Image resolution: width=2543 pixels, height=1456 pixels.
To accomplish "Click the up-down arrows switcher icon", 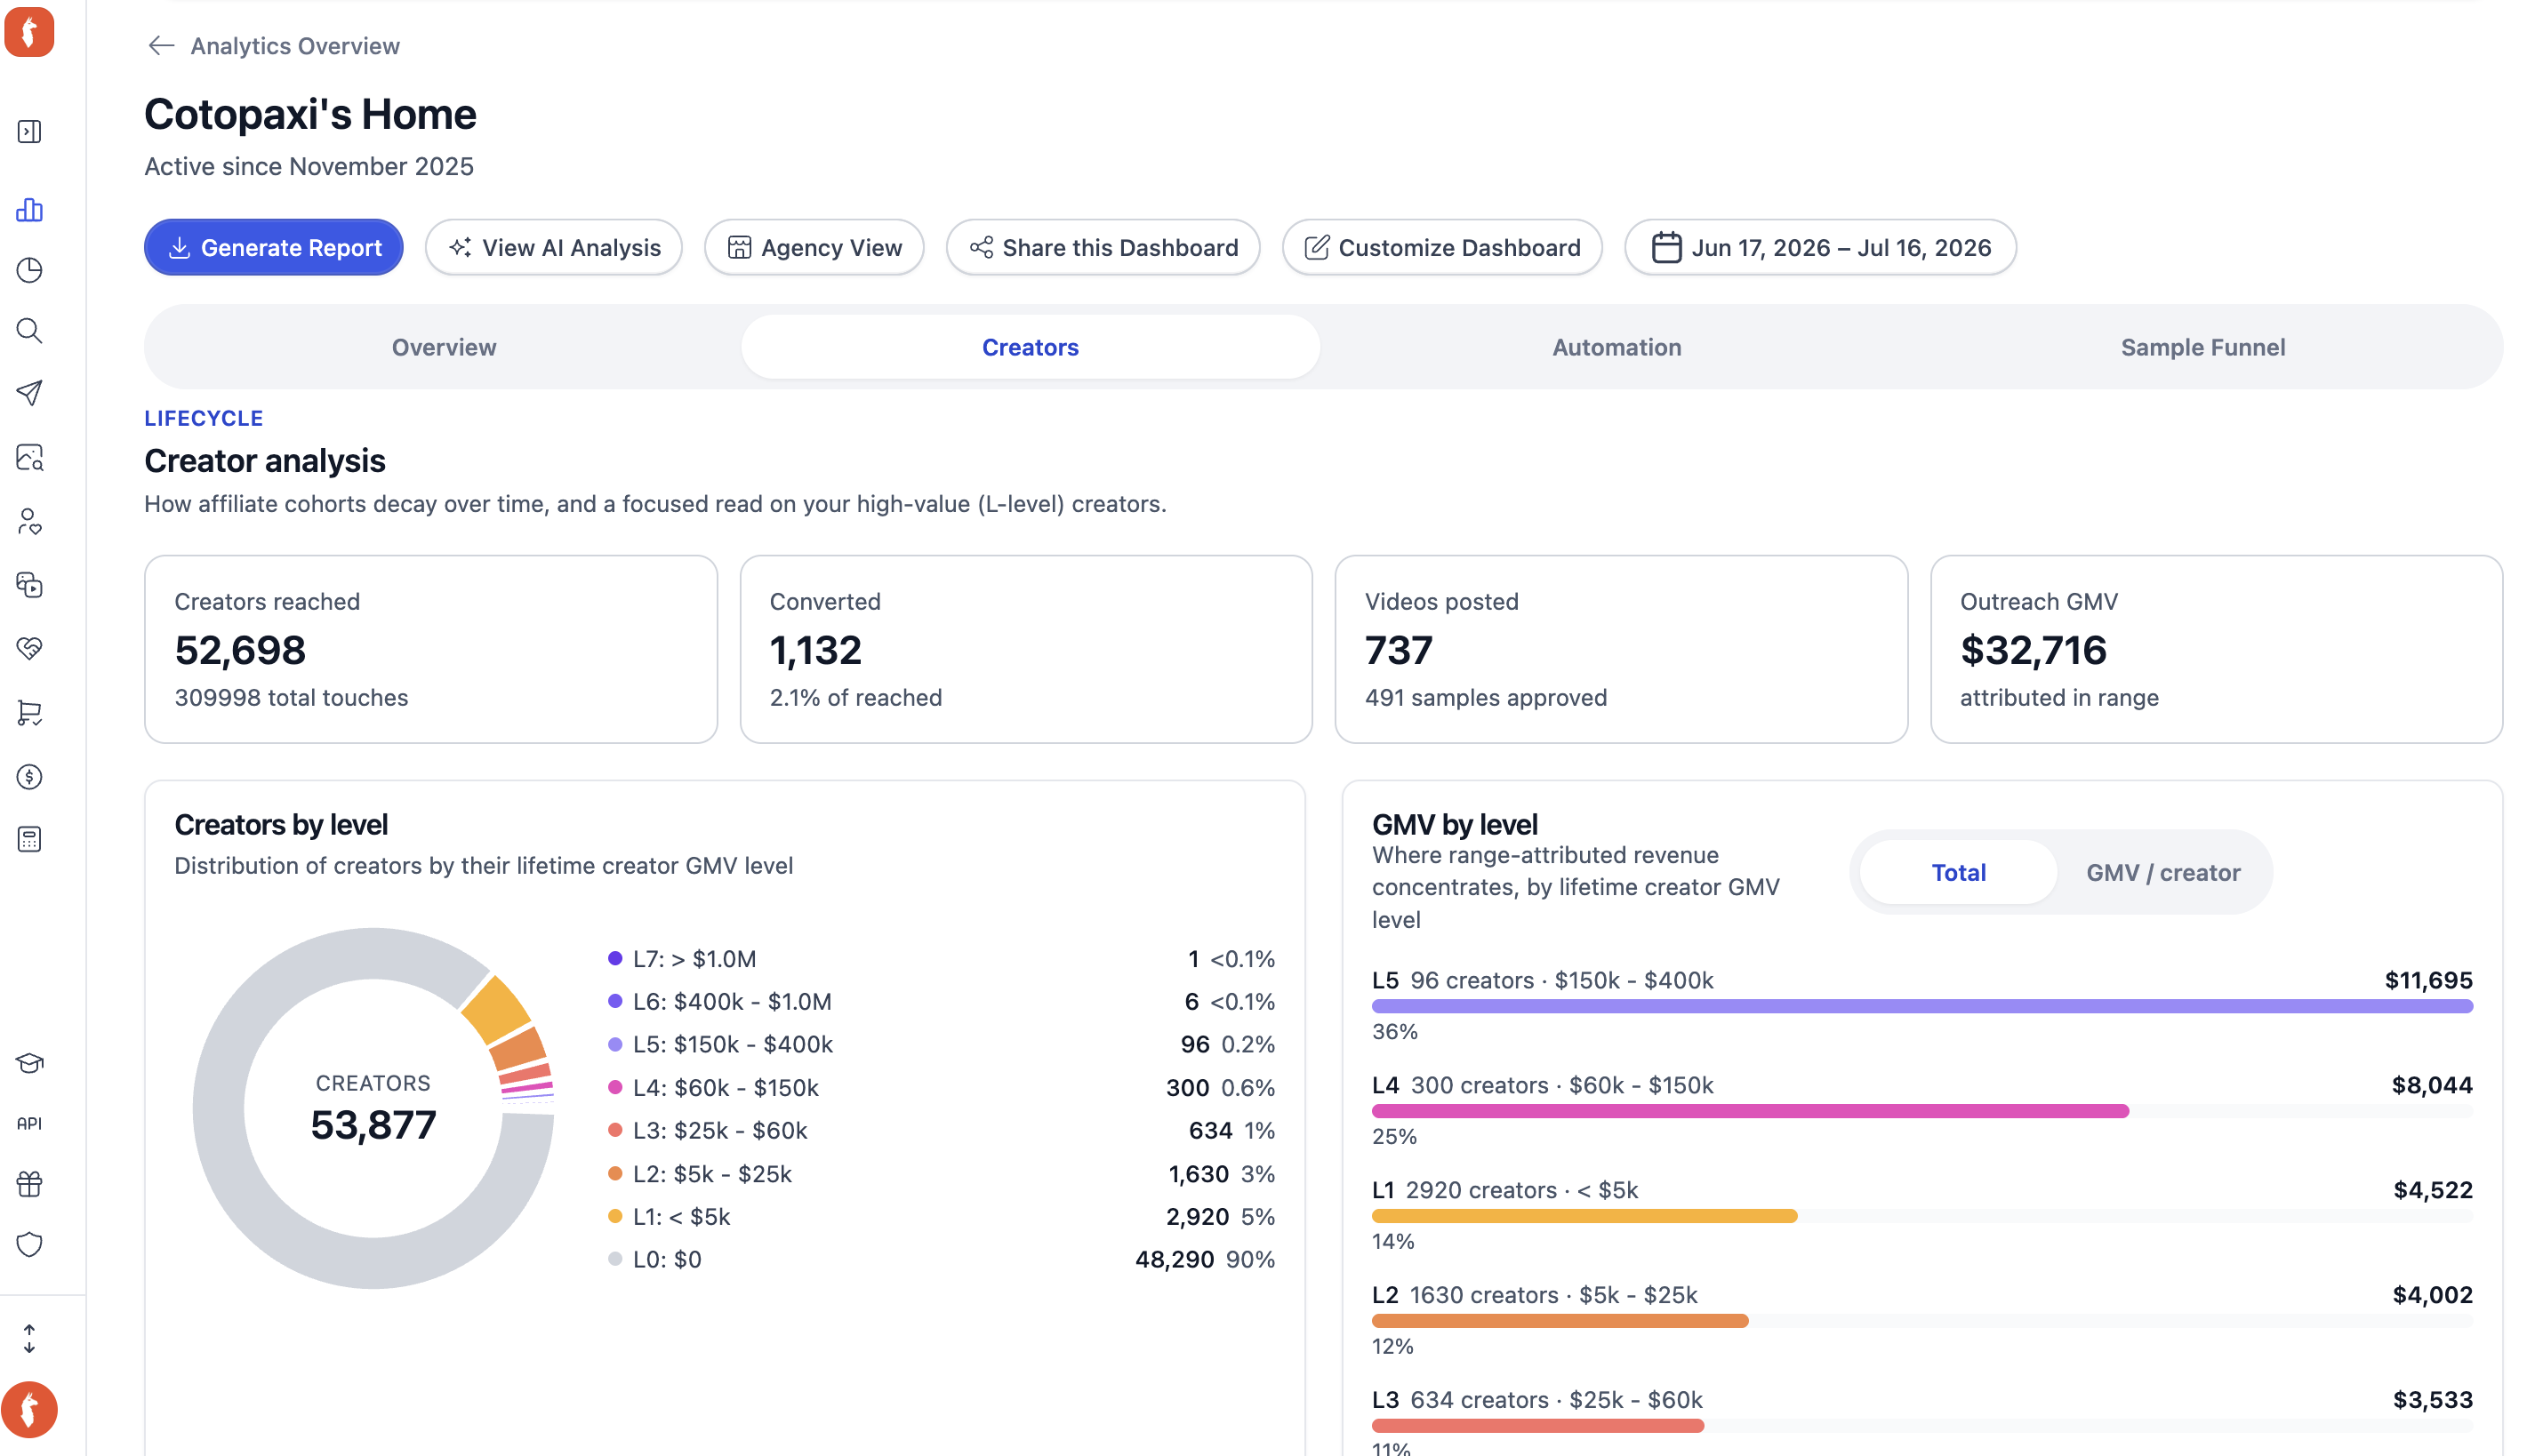I will point(29,1338).
